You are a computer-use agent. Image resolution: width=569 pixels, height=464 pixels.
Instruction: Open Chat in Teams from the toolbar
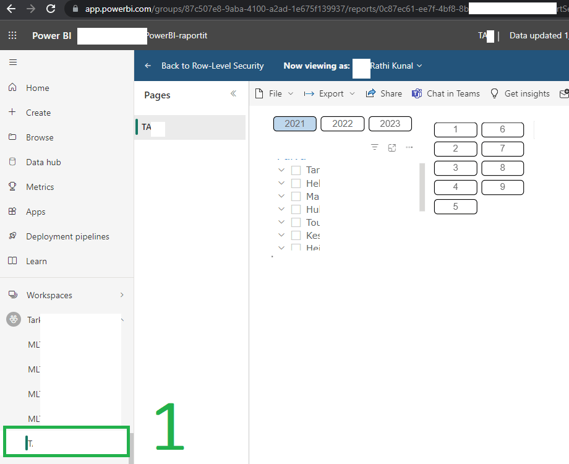pos(445,93)
